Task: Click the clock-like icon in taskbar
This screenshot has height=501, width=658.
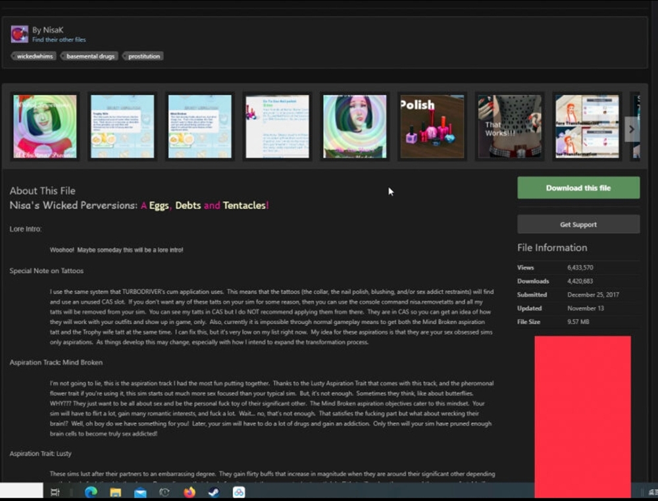Action: [164, 492]
